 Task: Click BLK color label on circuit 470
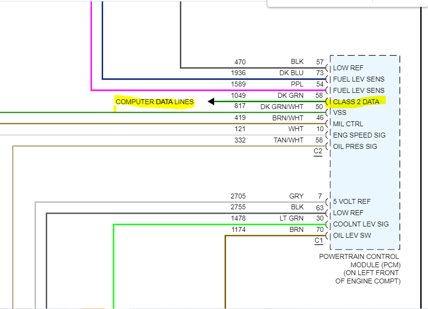pyautogui.click(x=297, y=62)
